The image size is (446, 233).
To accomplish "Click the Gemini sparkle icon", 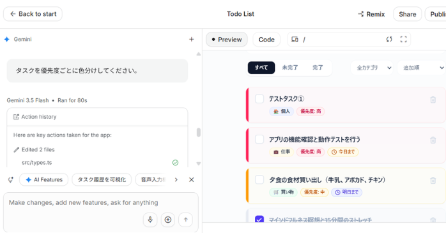I will click(x=7, y=39).
